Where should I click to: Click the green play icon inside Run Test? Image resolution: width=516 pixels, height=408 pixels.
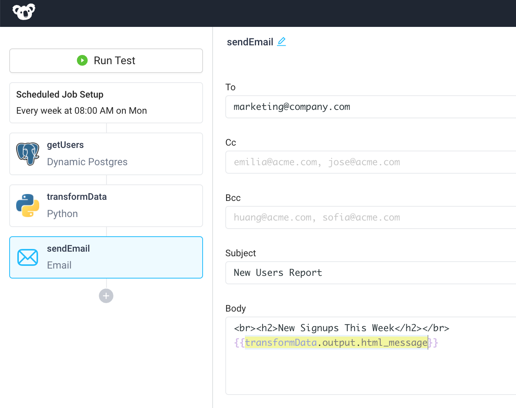(x=82, y=60)
